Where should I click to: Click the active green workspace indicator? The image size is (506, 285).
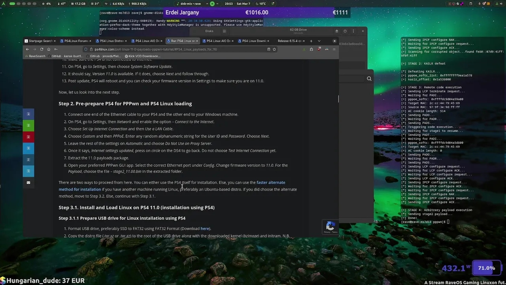[x=12, y=4]
